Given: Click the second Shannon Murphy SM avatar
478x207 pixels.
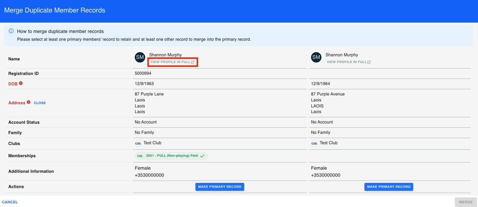Looking at the screenshot, I should [316, 57].
